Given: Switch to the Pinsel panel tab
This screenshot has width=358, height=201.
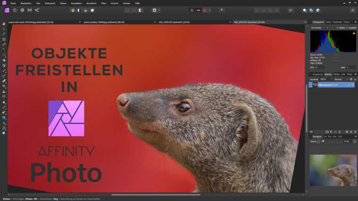Looking at the screenshot, I should coord(346,22).
